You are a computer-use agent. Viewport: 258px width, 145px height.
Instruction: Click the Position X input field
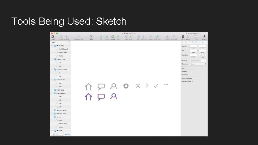(193, 46)
